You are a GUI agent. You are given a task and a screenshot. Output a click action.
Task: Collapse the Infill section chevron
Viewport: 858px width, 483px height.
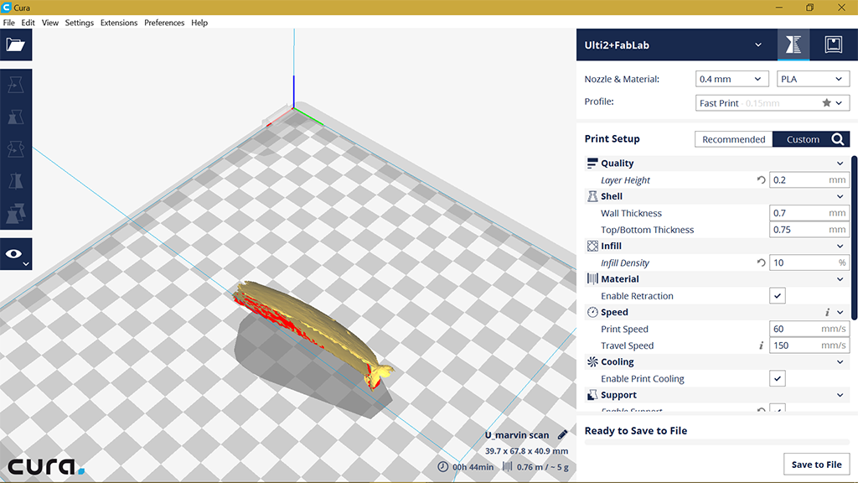tap(840, 246)
